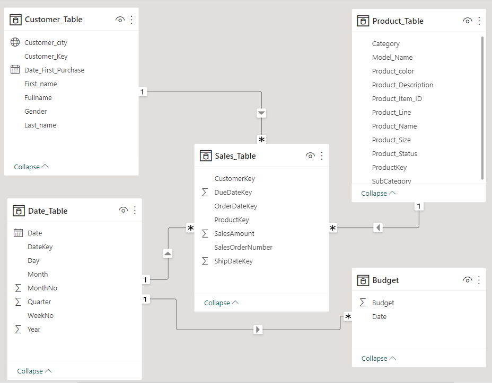The image size is (492, 383).
Task: Collapse the Product_Table card
Action: [379, 193]
